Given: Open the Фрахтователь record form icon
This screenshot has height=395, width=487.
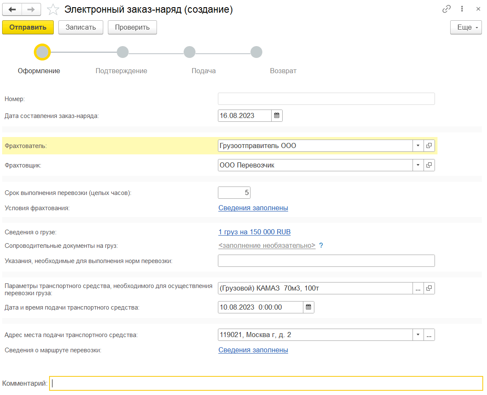Looking at the screenshot, I should click(429, 145).
